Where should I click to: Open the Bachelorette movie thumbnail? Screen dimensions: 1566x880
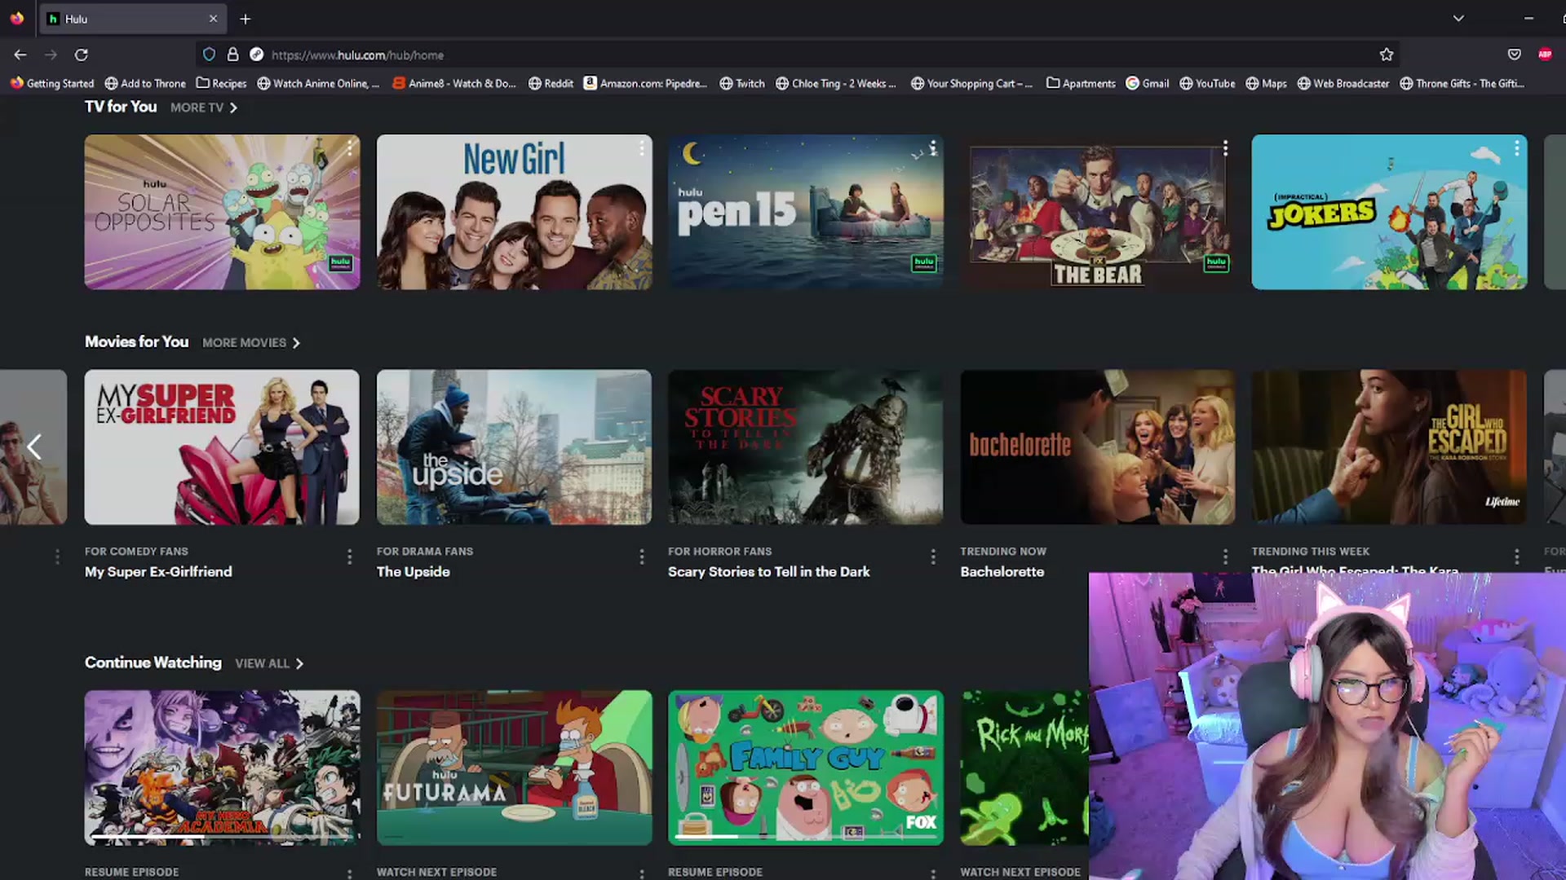click(x=1098, y=447)
